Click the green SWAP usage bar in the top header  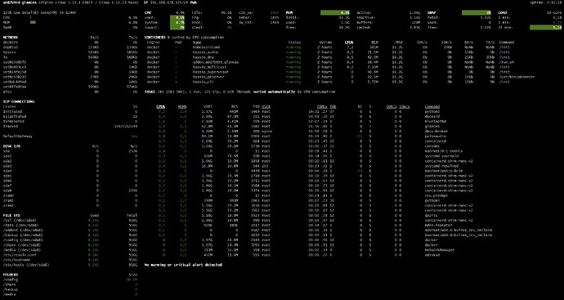pos(477,12)
